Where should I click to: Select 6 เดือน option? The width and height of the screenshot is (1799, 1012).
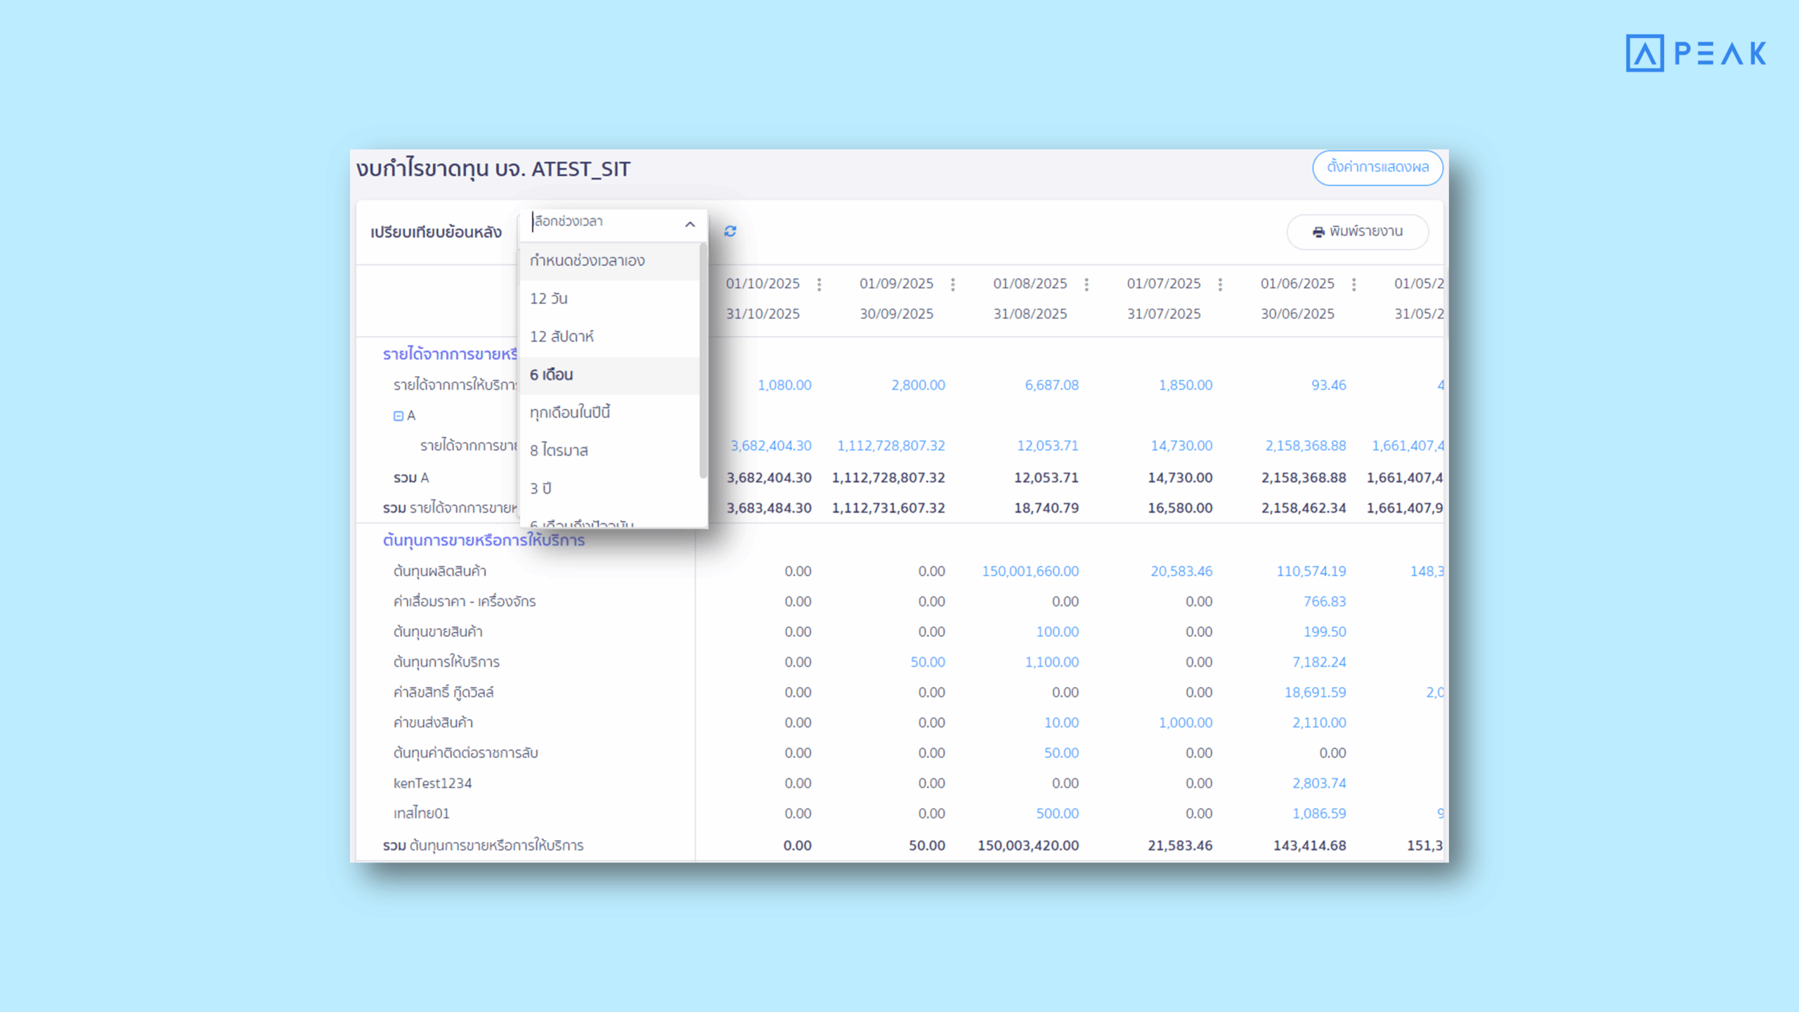[x=552, y=374]
